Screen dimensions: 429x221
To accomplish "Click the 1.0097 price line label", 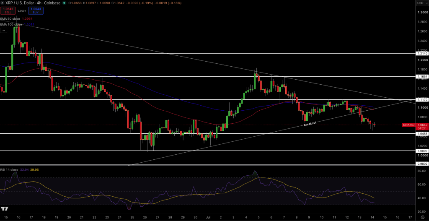I will [421, 151].
